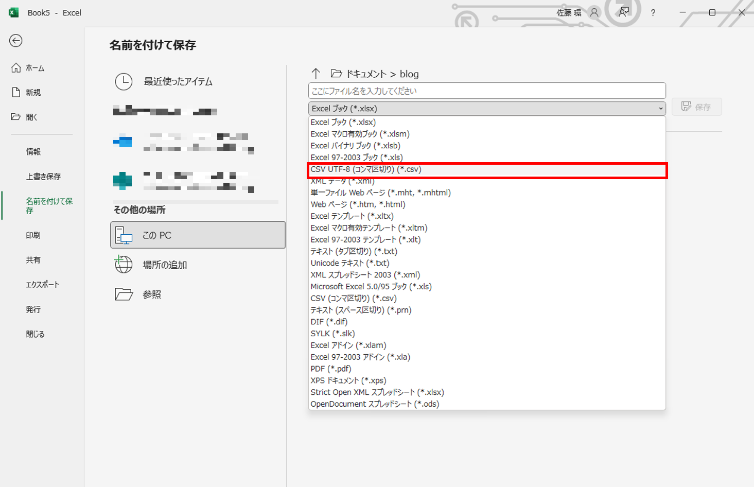This screenshot has height=487, width=754.
Task: Click the file name input field
Action: 486,91
